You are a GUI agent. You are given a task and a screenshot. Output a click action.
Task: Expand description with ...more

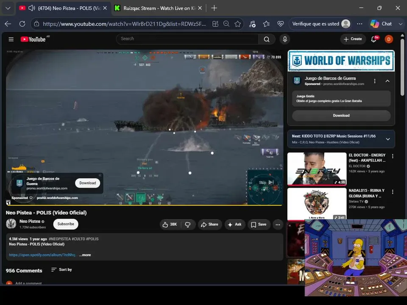coord(85,255)
